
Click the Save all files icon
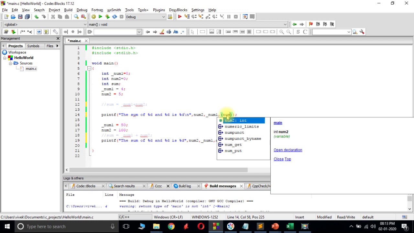tap(27, 17)
